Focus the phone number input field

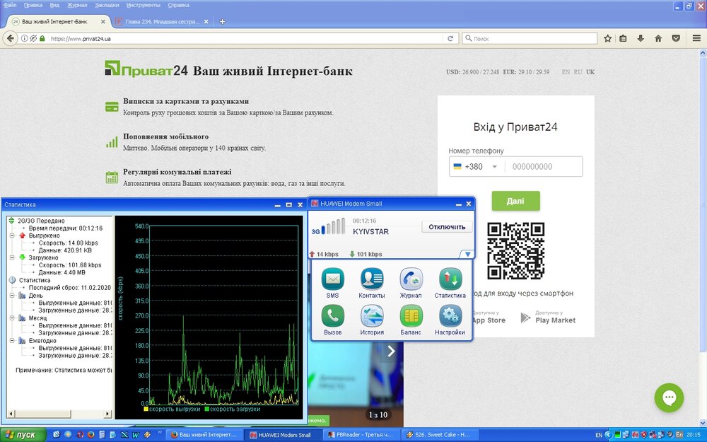[543, 166]
